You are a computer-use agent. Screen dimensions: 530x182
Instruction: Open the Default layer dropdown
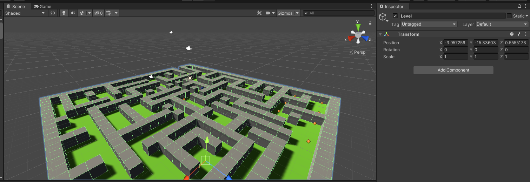pos(502,24)
